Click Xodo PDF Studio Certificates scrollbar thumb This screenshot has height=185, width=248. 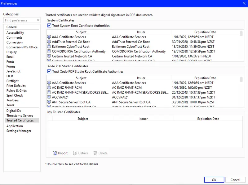click(241, 79)
